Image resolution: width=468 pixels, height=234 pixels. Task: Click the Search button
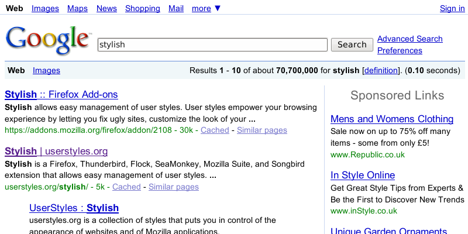point(352,45)
